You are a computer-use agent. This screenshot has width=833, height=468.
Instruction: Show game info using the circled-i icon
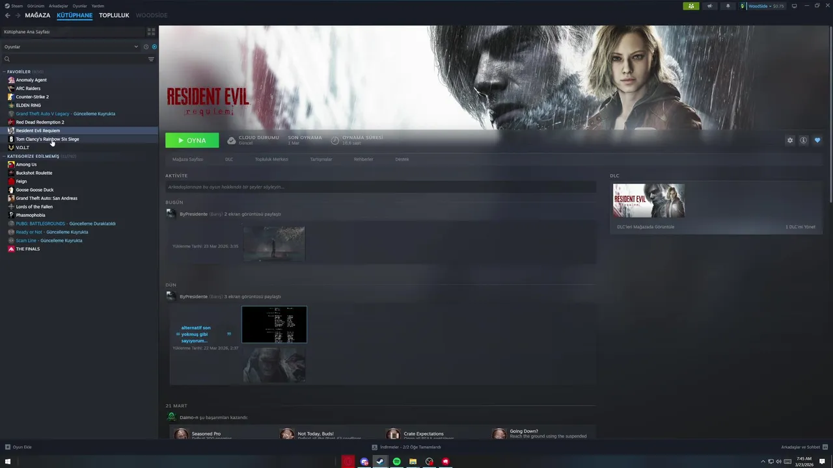[804, 140]
